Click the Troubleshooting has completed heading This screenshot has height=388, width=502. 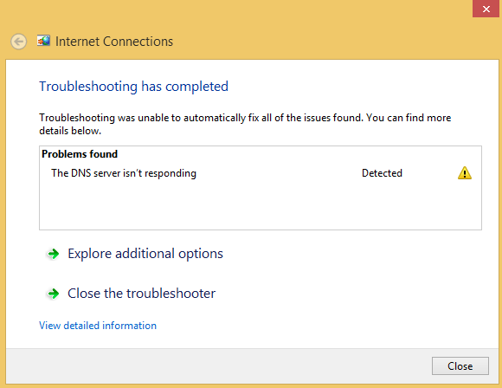[133, 87]
